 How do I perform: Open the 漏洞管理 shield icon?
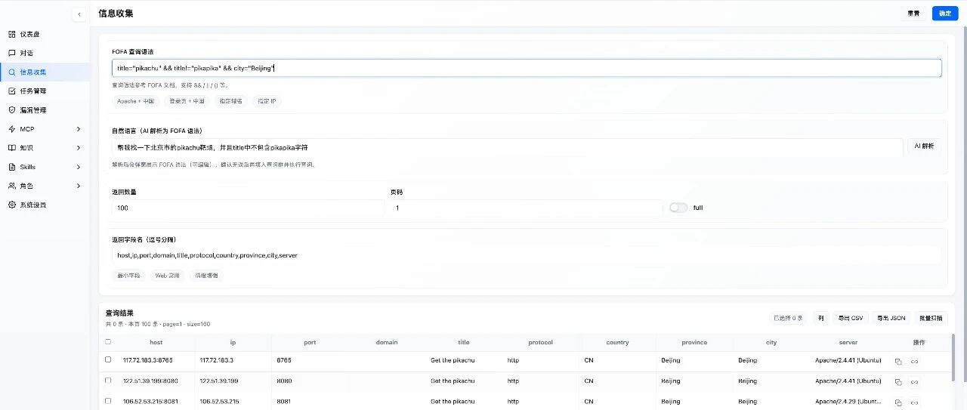(x=11, y=109)
